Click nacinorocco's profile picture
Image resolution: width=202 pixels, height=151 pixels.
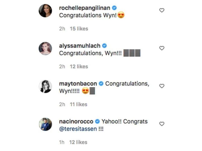click(x=45, y=124)
